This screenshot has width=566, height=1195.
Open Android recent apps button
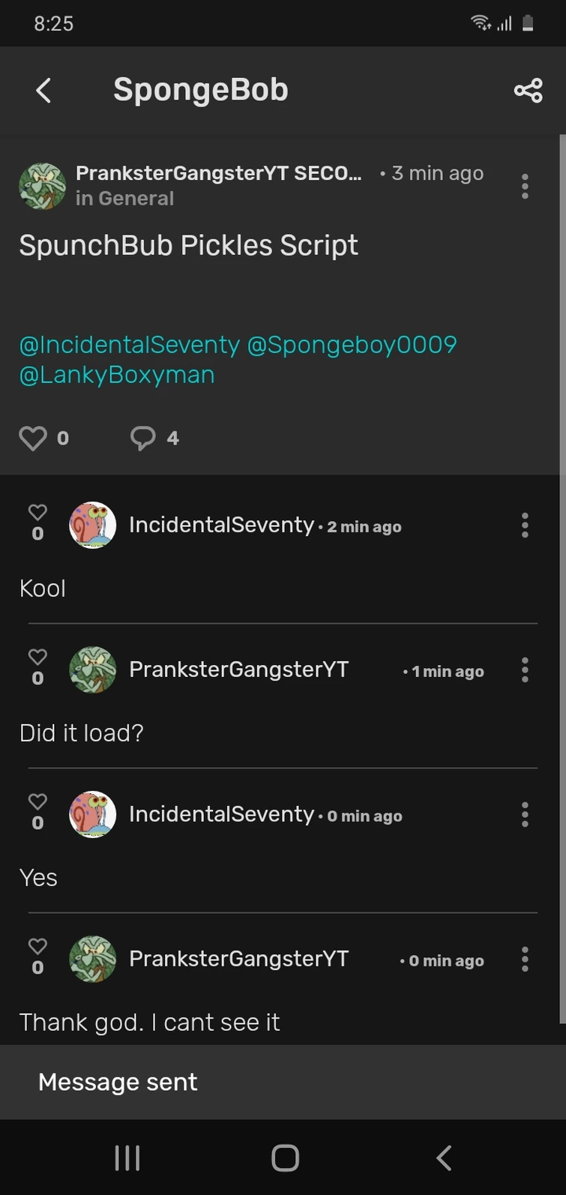[127, 1158]
